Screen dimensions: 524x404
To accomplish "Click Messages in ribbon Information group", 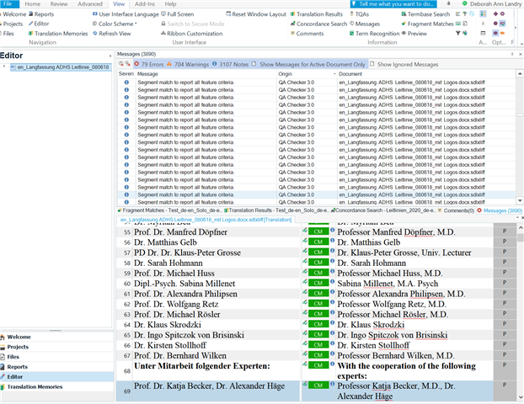I will pyautogui.click(x=365, y=24).
